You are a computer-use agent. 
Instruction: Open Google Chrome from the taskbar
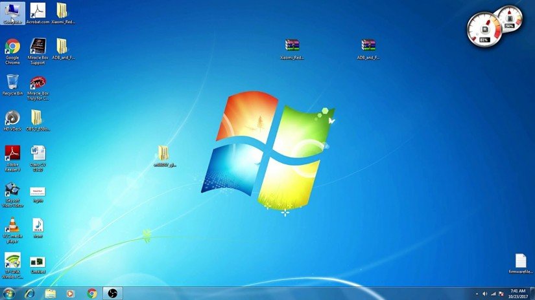click(91, 293)
